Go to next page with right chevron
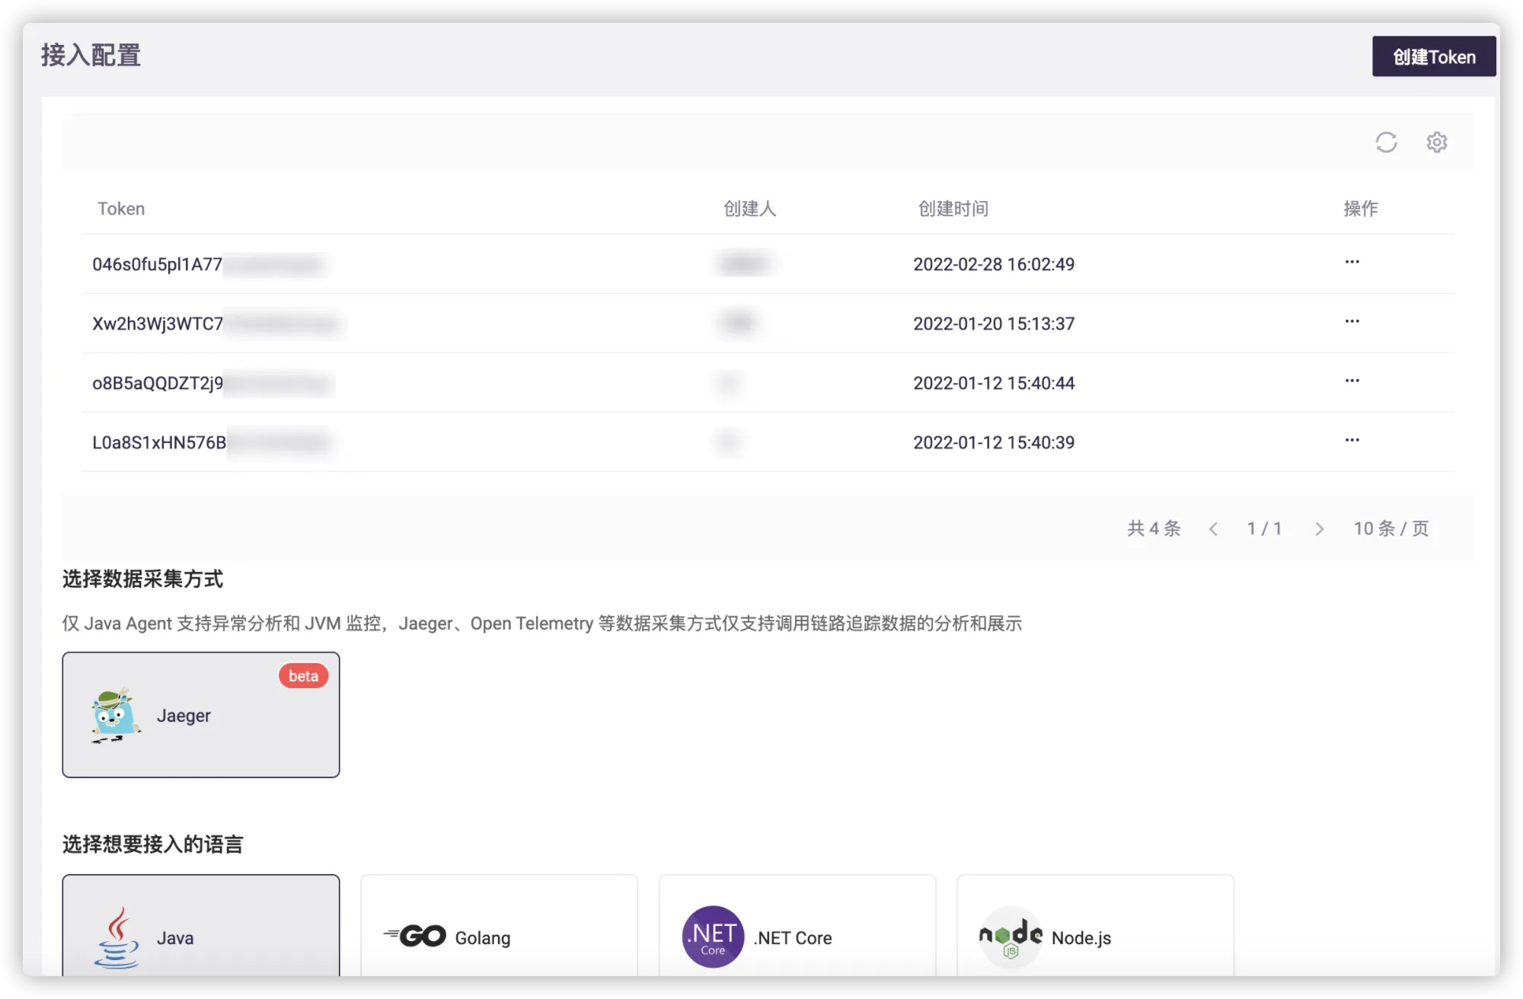The image size is (1523, 999). pyautogui.click(x=1319, y=529)
